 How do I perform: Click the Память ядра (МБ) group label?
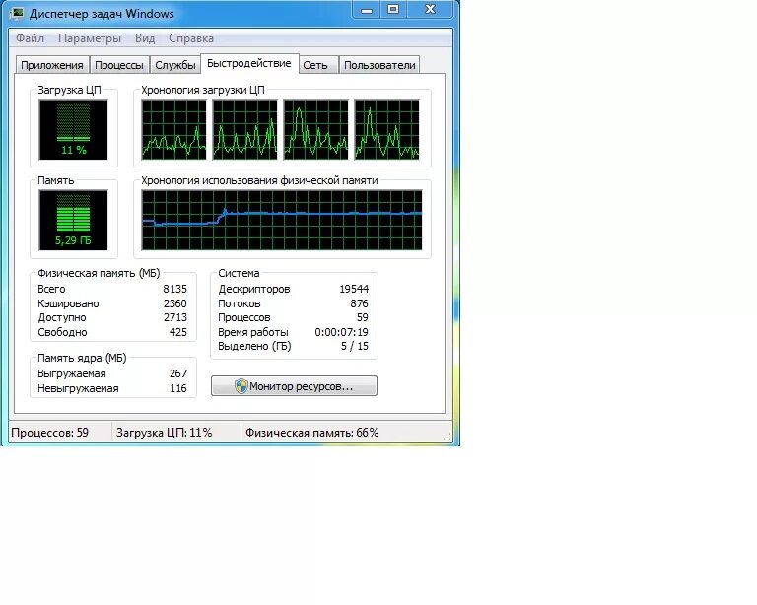coord(82,358)
